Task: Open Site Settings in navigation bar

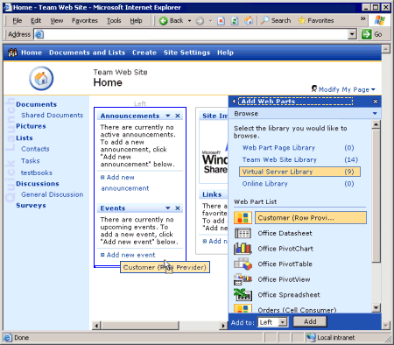Action: [x=186, y=53]
